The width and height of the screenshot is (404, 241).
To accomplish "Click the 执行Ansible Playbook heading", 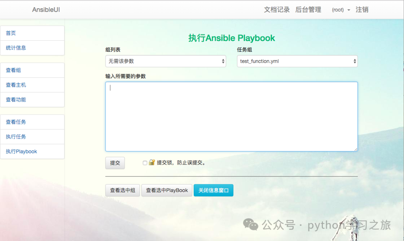I will click(x=232, y=38).
